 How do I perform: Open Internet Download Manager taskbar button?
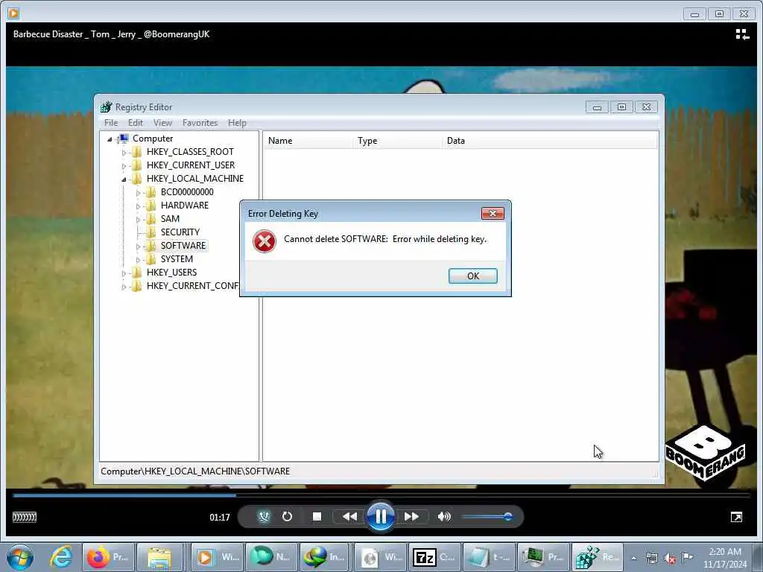point(324,557)
